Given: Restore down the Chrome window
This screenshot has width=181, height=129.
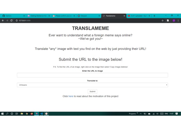Looking at the screenshot, I should 172,15.
